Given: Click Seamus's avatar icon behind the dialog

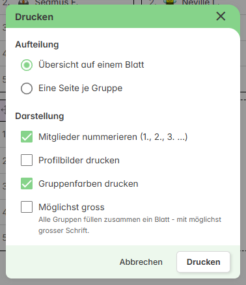Looking at the screenshot, I should click(23, 2).
